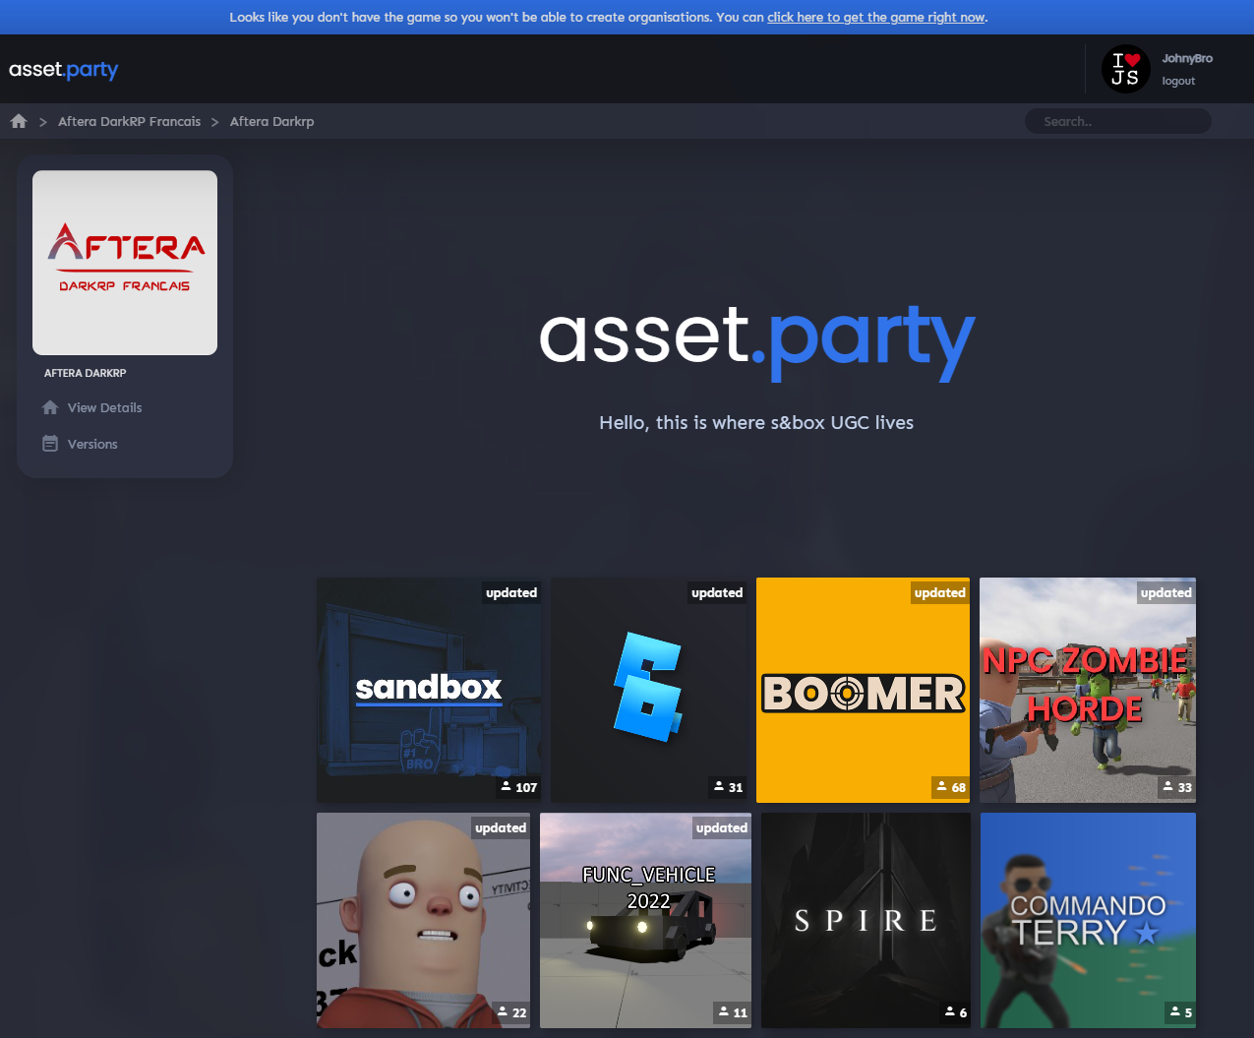1254x1038 pixels.
Task: Select 'Aftera Darkrp' in the breadcrumb
Action: [x=270, y=120]
